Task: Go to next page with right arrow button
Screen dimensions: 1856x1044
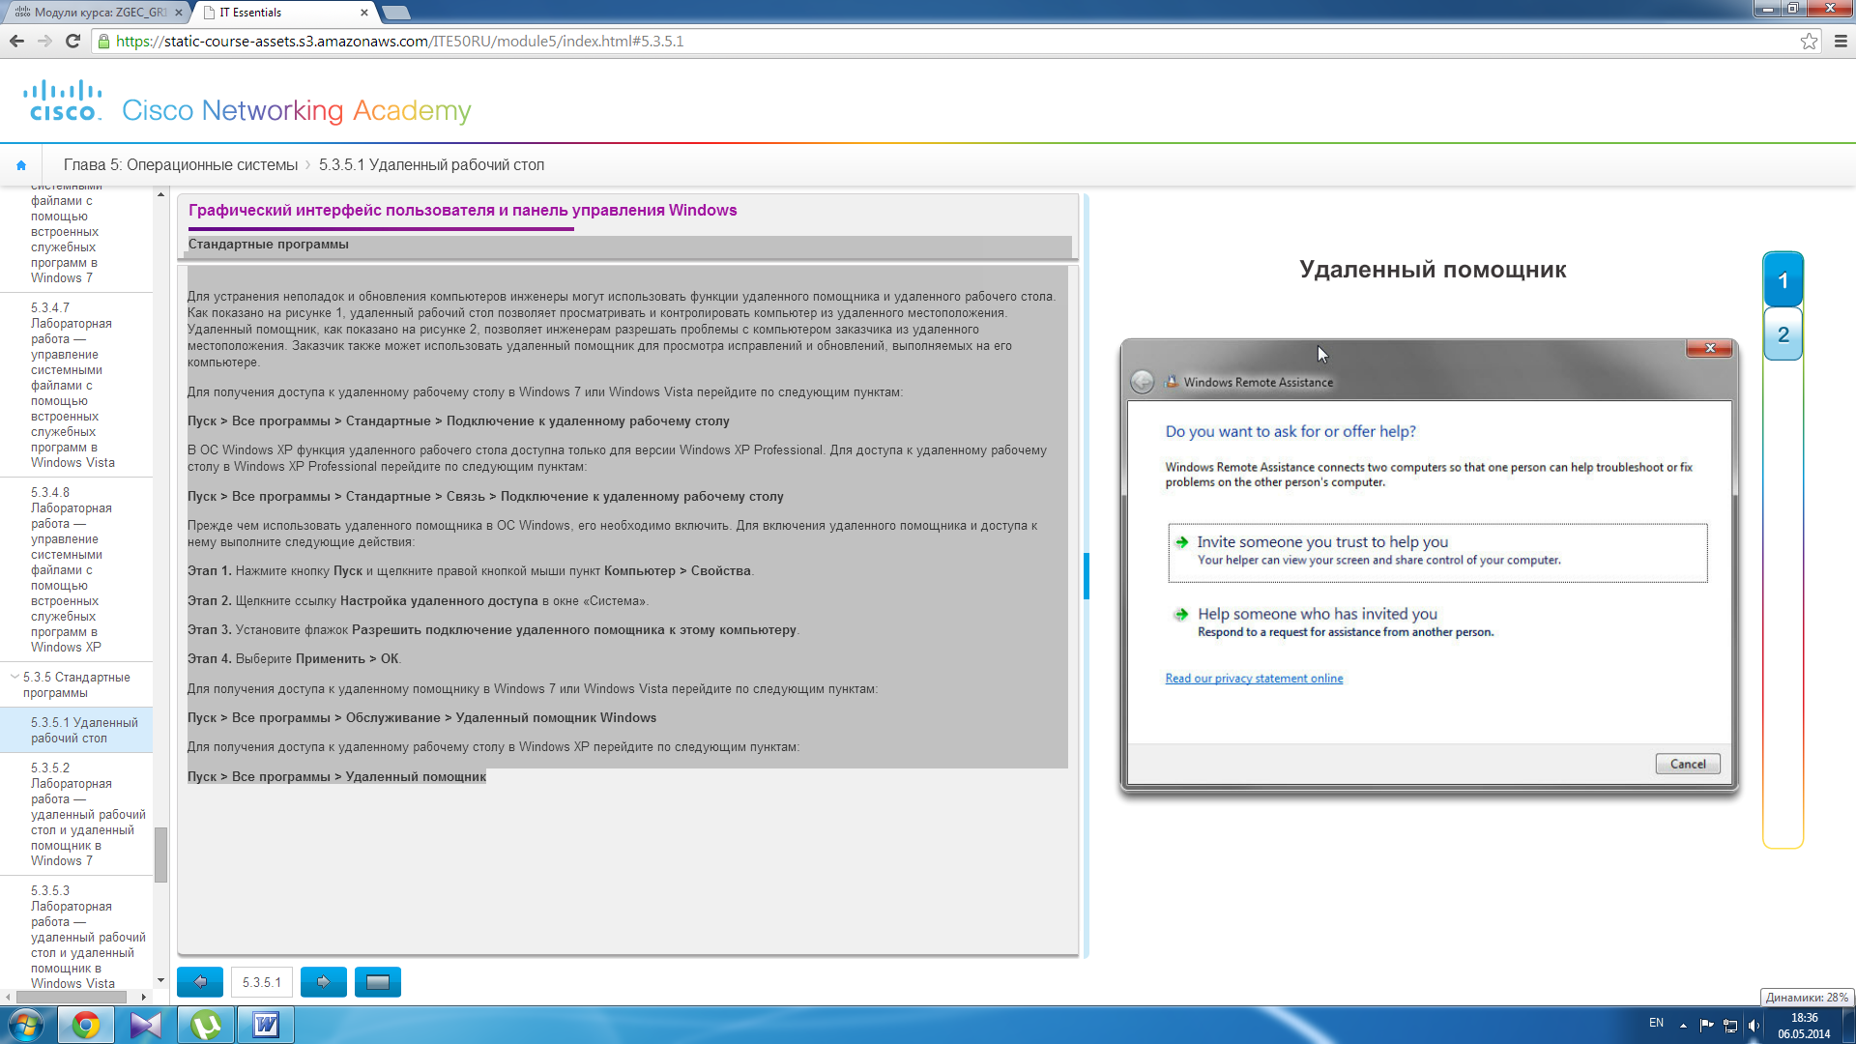Action: 324,982
